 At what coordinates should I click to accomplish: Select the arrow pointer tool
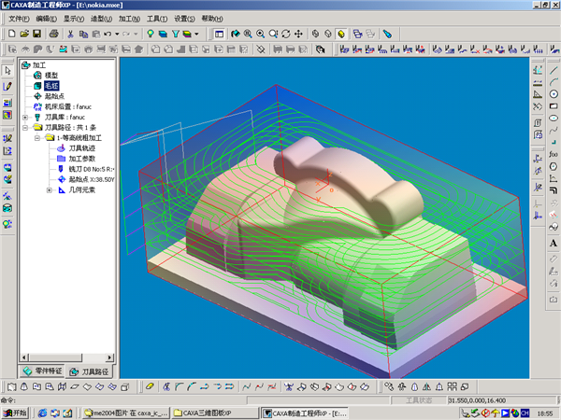pos(7,71)
